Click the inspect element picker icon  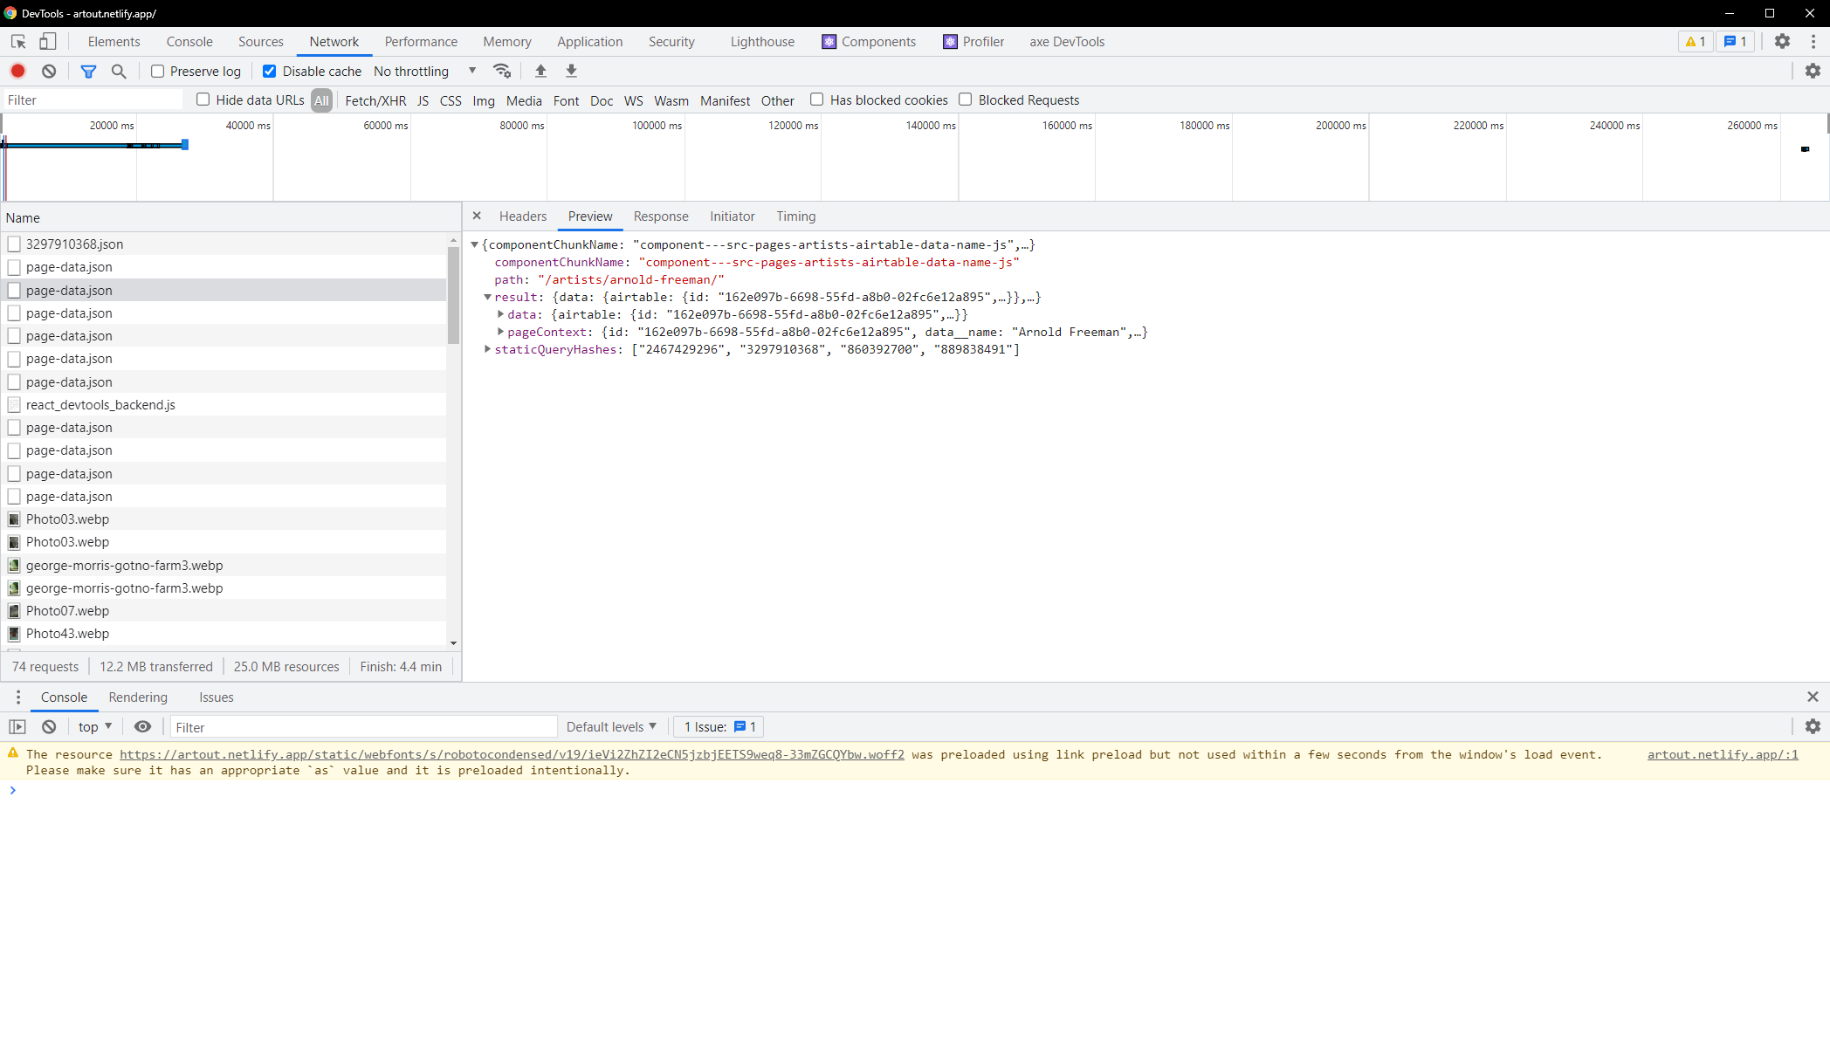(x=18, y=41)
